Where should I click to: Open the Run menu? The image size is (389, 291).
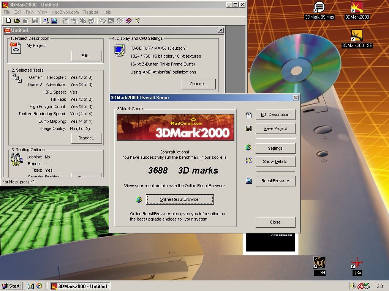[30, 12]
